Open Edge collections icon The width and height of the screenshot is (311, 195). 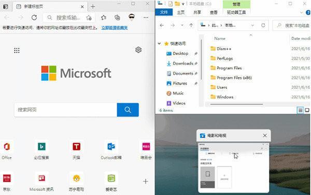117,18
